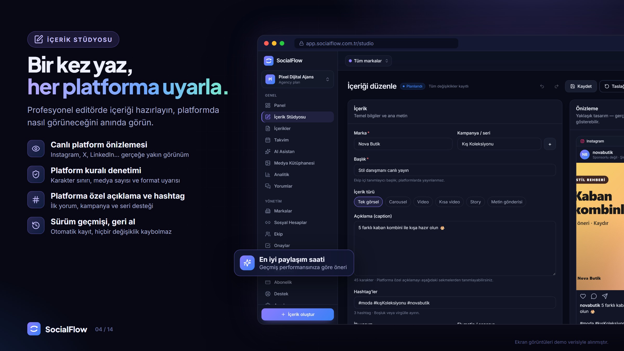
Task: Add a campaign with the plus button
Action: point(550,144)
